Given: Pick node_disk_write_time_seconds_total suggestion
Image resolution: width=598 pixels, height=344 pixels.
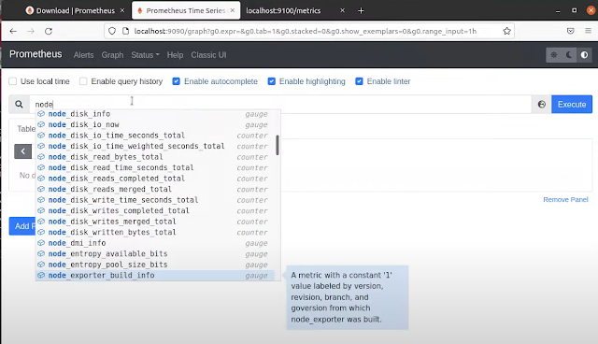Looking at the screenshot, I should tap(155, 200).
